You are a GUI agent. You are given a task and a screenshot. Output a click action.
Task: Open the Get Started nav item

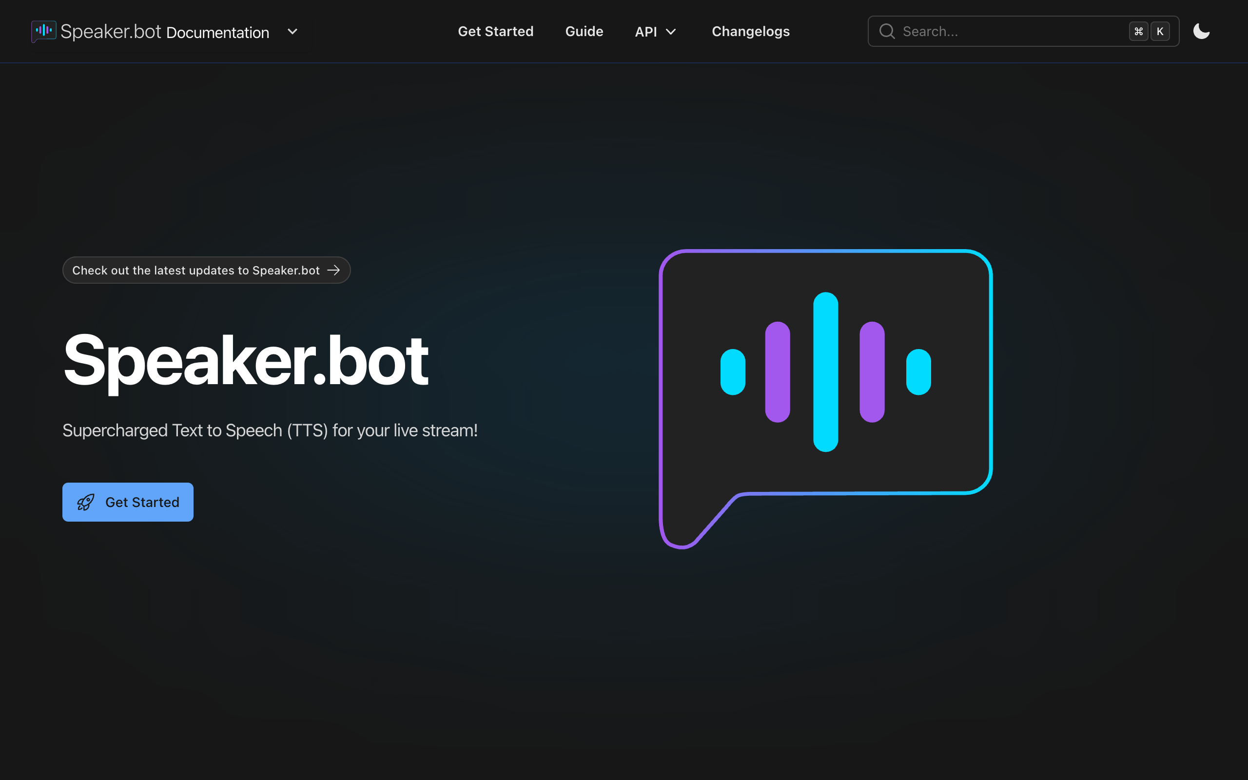(x=496, y=32)
